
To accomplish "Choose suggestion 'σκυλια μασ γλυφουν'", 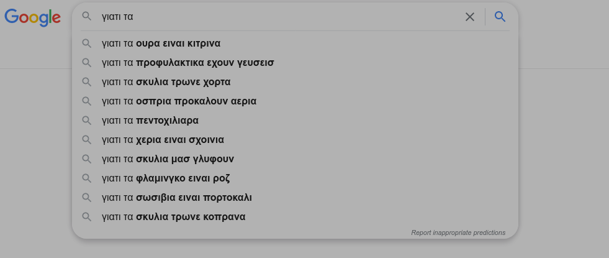I will pos(295,159).
